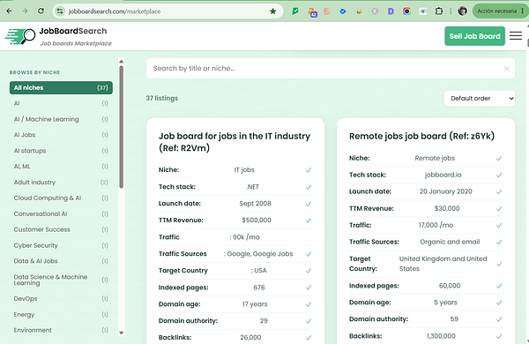Click the Organic and email traffic sources
Screen dimensions: 529x344
(x=450, y=242)
